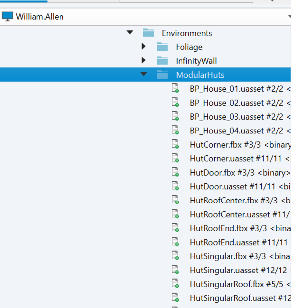Select file HutRoofEnd.fbx #3/3
This screenshot has height=308, width=291.
[228, 228]
